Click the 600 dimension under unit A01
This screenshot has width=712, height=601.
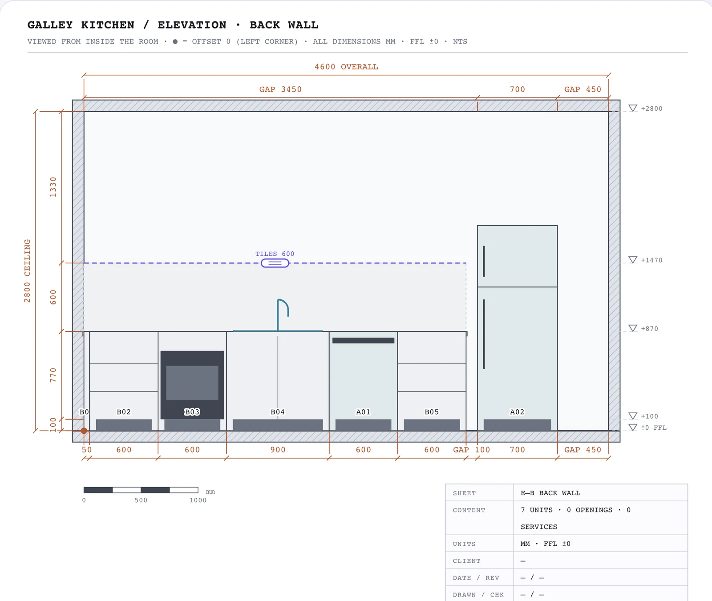pos(363,450)
